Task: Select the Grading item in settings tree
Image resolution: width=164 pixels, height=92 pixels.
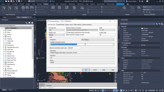Action: [9, 39]
